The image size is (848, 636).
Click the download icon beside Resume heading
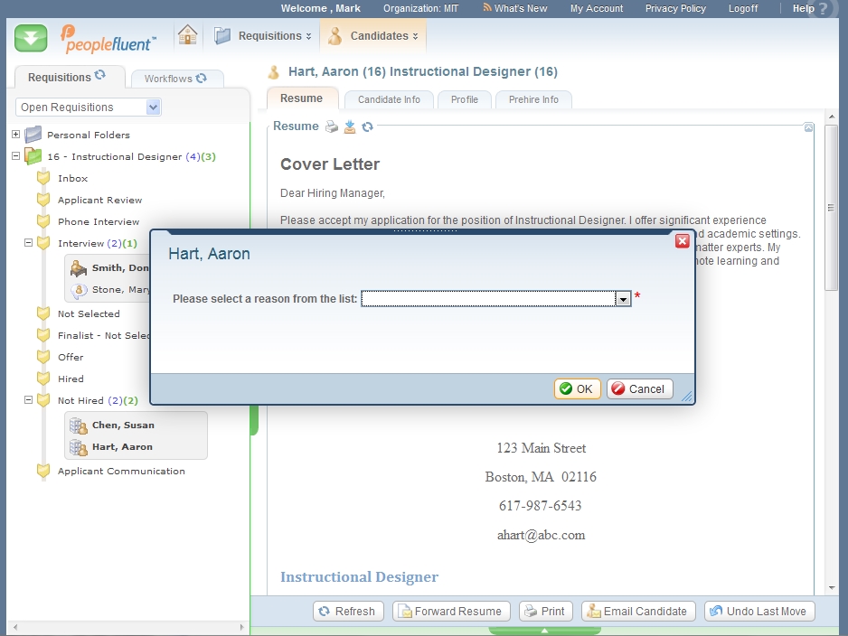[x=350, y=126]
